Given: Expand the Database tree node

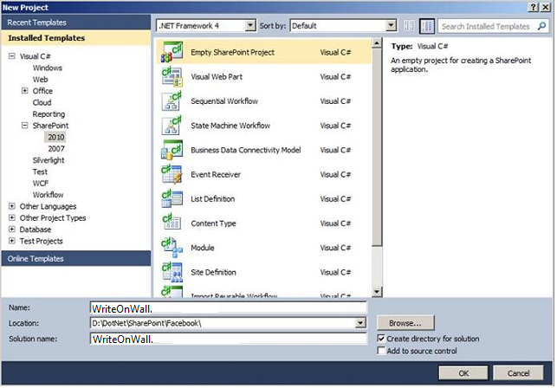Looking at the screenshot, I should tap(12, 230).
